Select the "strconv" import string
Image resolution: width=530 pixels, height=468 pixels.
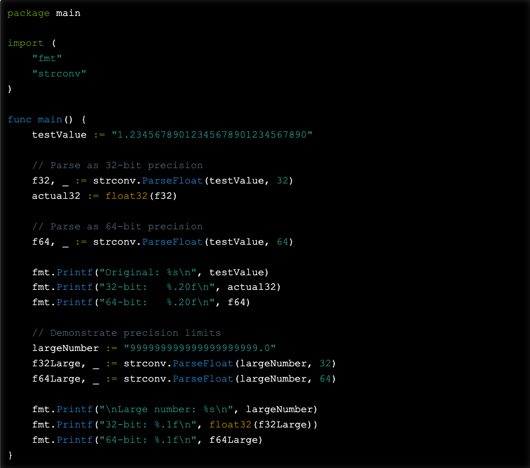(x=59, y=74)
